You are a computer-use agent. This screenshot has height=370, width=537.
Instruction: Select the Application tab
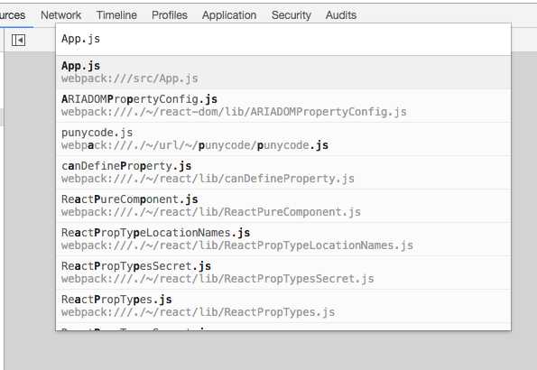pos(229,15)
